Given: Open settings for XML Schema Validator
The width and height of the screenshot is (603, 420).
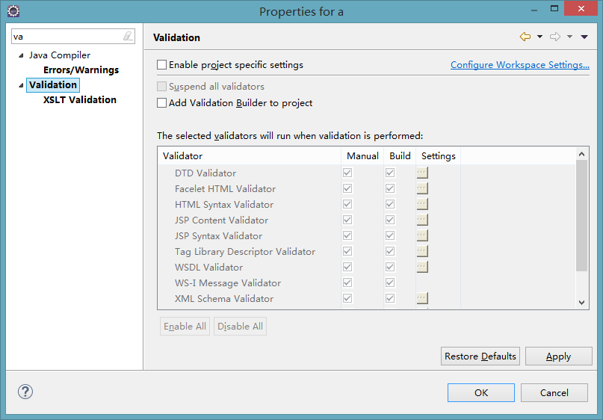Looking at the screenshot, I should 422,298.
